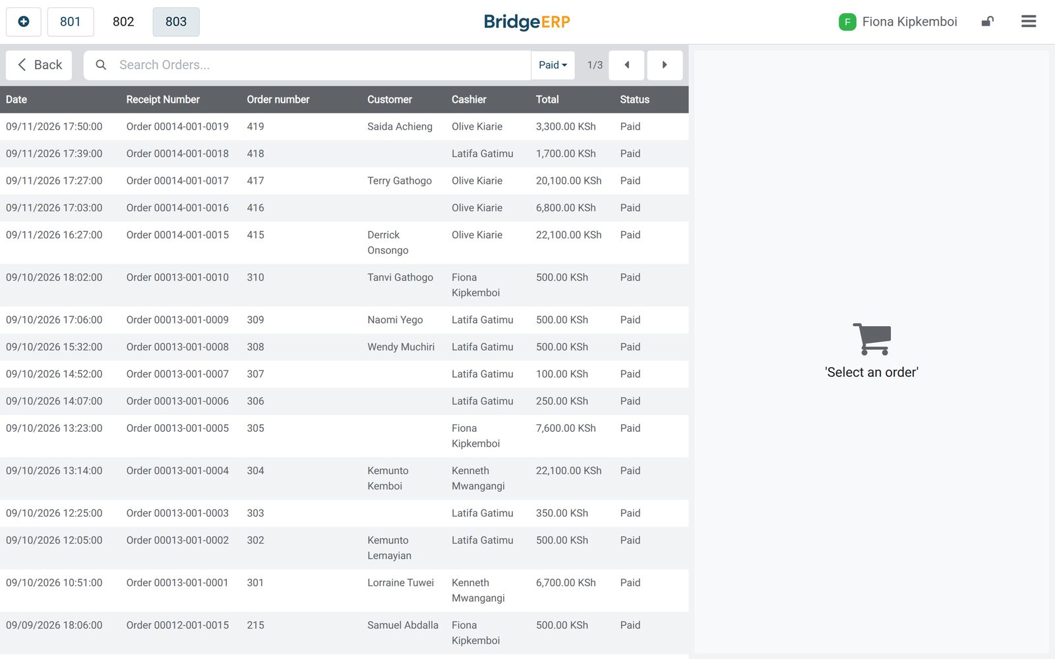Click the Fiona Kipkemboi user name
The width and height of the screenshot is (1055, 659).
pyautogui.click(x=909, y=22)
